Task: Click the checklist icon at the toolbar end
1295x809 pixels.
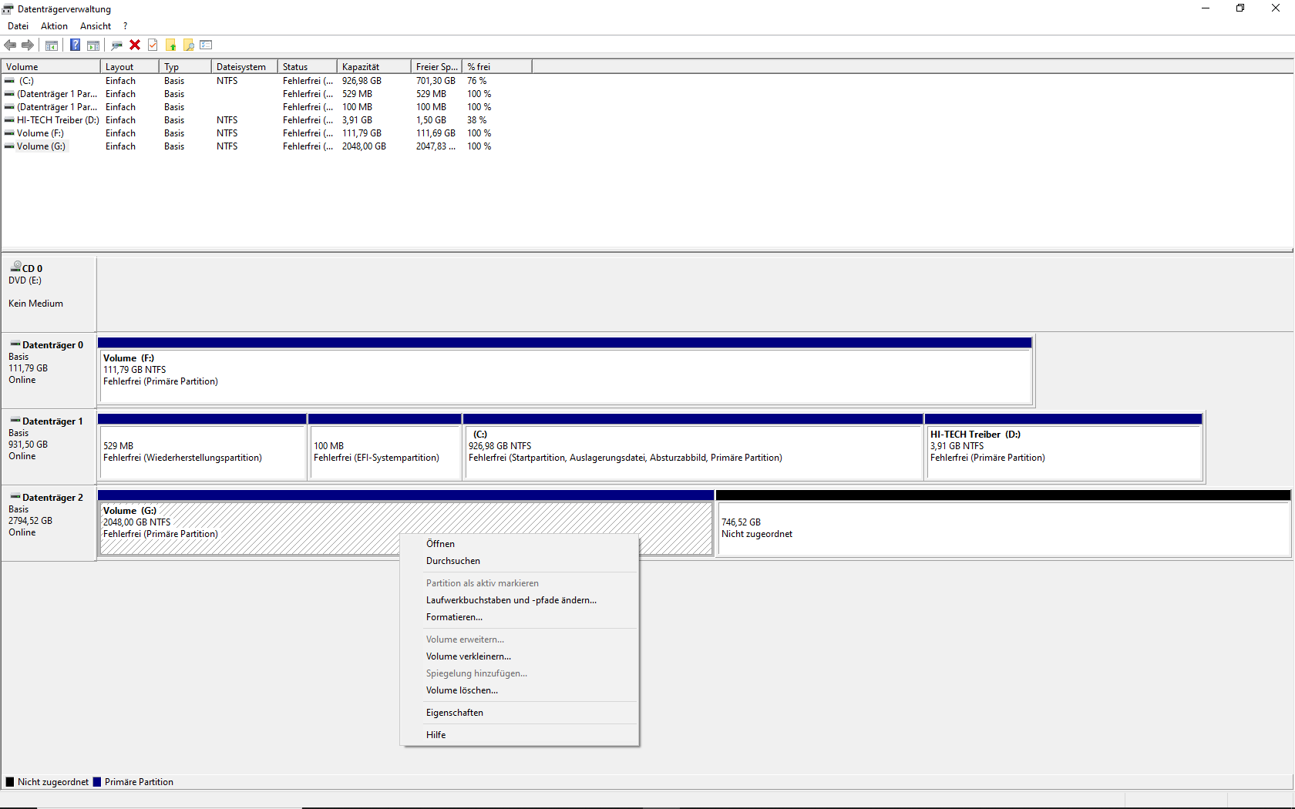Action: tap(206, 45)
